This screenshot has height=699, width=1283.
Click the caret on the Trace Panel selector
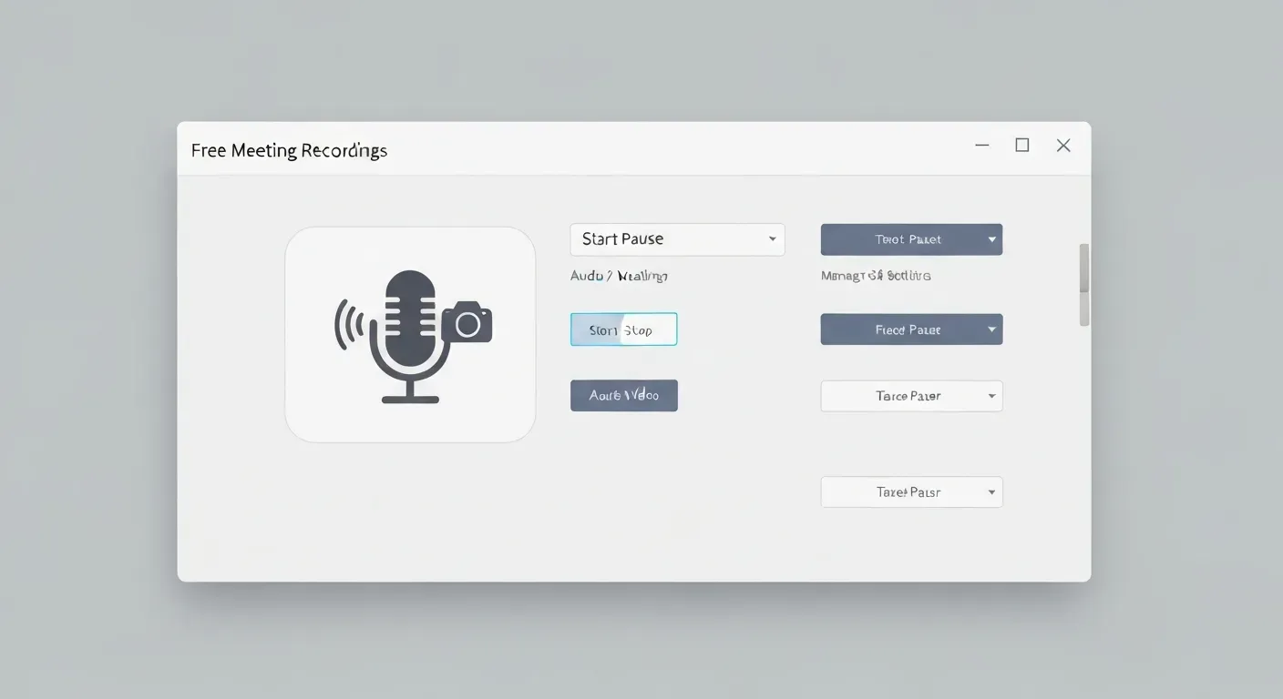click(990, 395)
